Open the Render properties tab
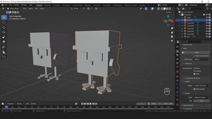Image resolution: width=212 pixels, height=119 pixels. [x=178, y=52]
